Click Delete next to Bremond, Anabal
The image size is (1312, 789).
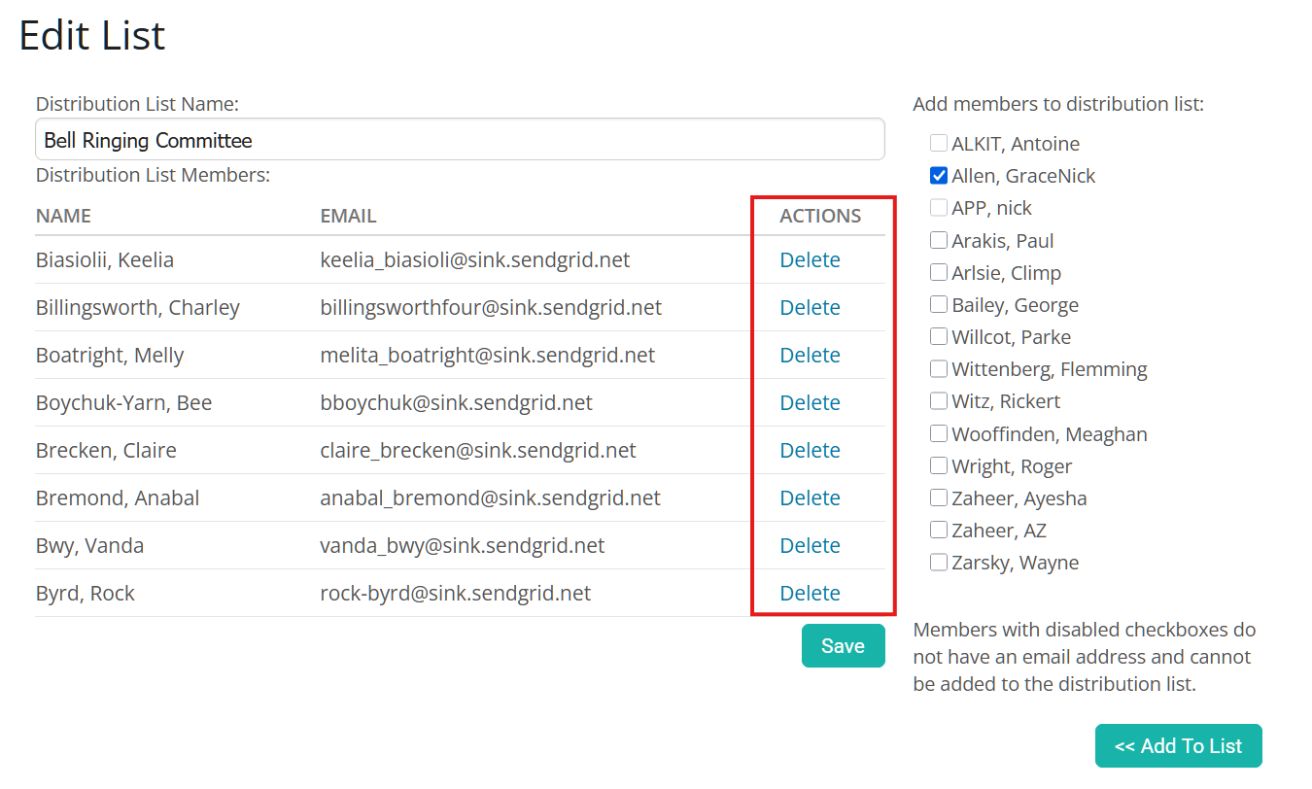click(810, 498)
